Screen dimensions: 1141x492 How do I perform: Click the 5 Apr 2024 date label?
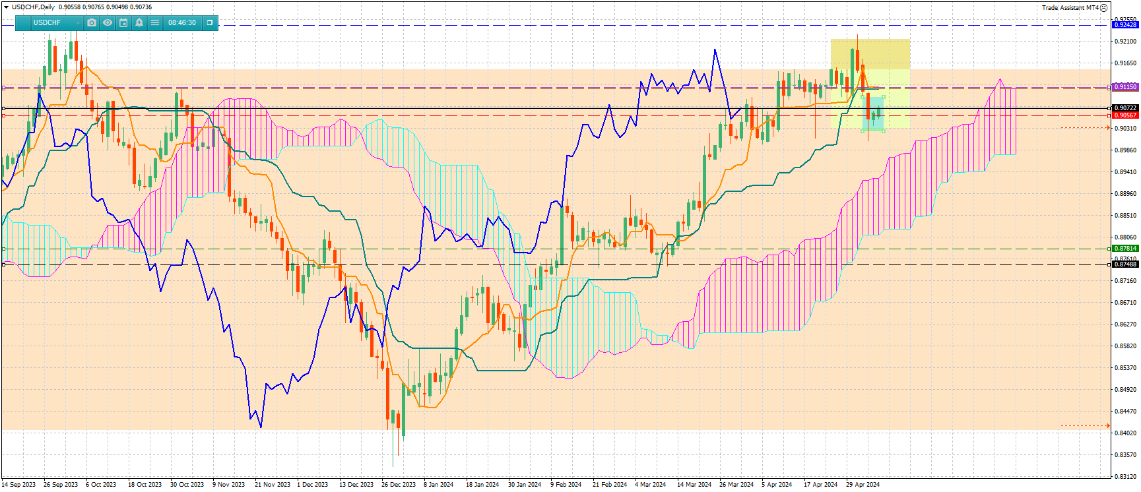(777, 485)
